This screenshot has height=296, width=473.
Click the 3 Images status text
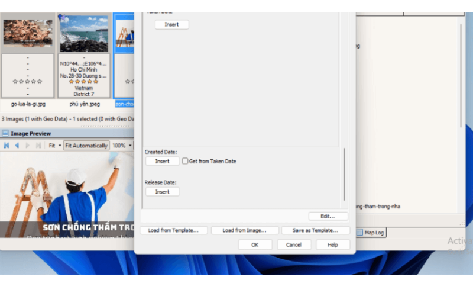click(67, 119)
